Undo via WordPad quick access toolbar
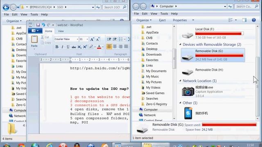 43,25
